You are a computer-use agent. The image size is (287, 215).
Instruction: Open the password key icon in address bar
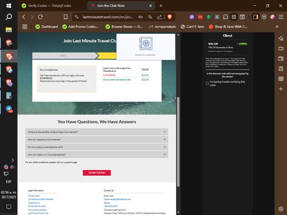pos(140,17)
